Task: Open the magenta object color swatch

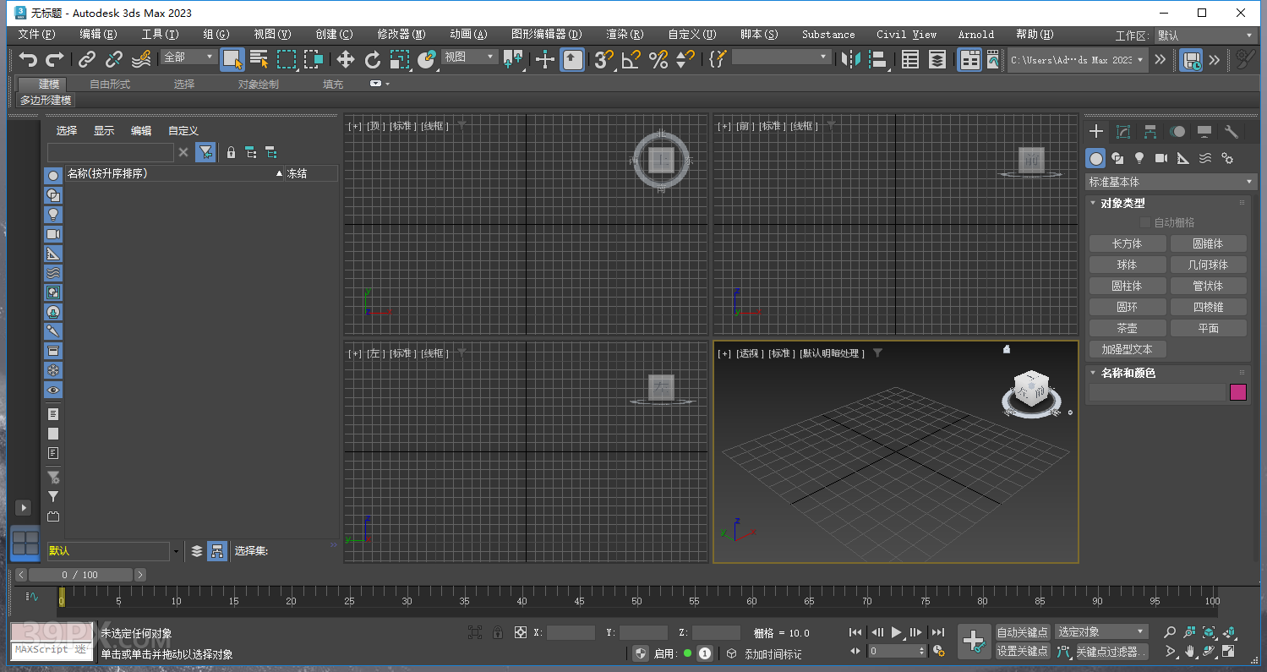Action: [1237, 392]
